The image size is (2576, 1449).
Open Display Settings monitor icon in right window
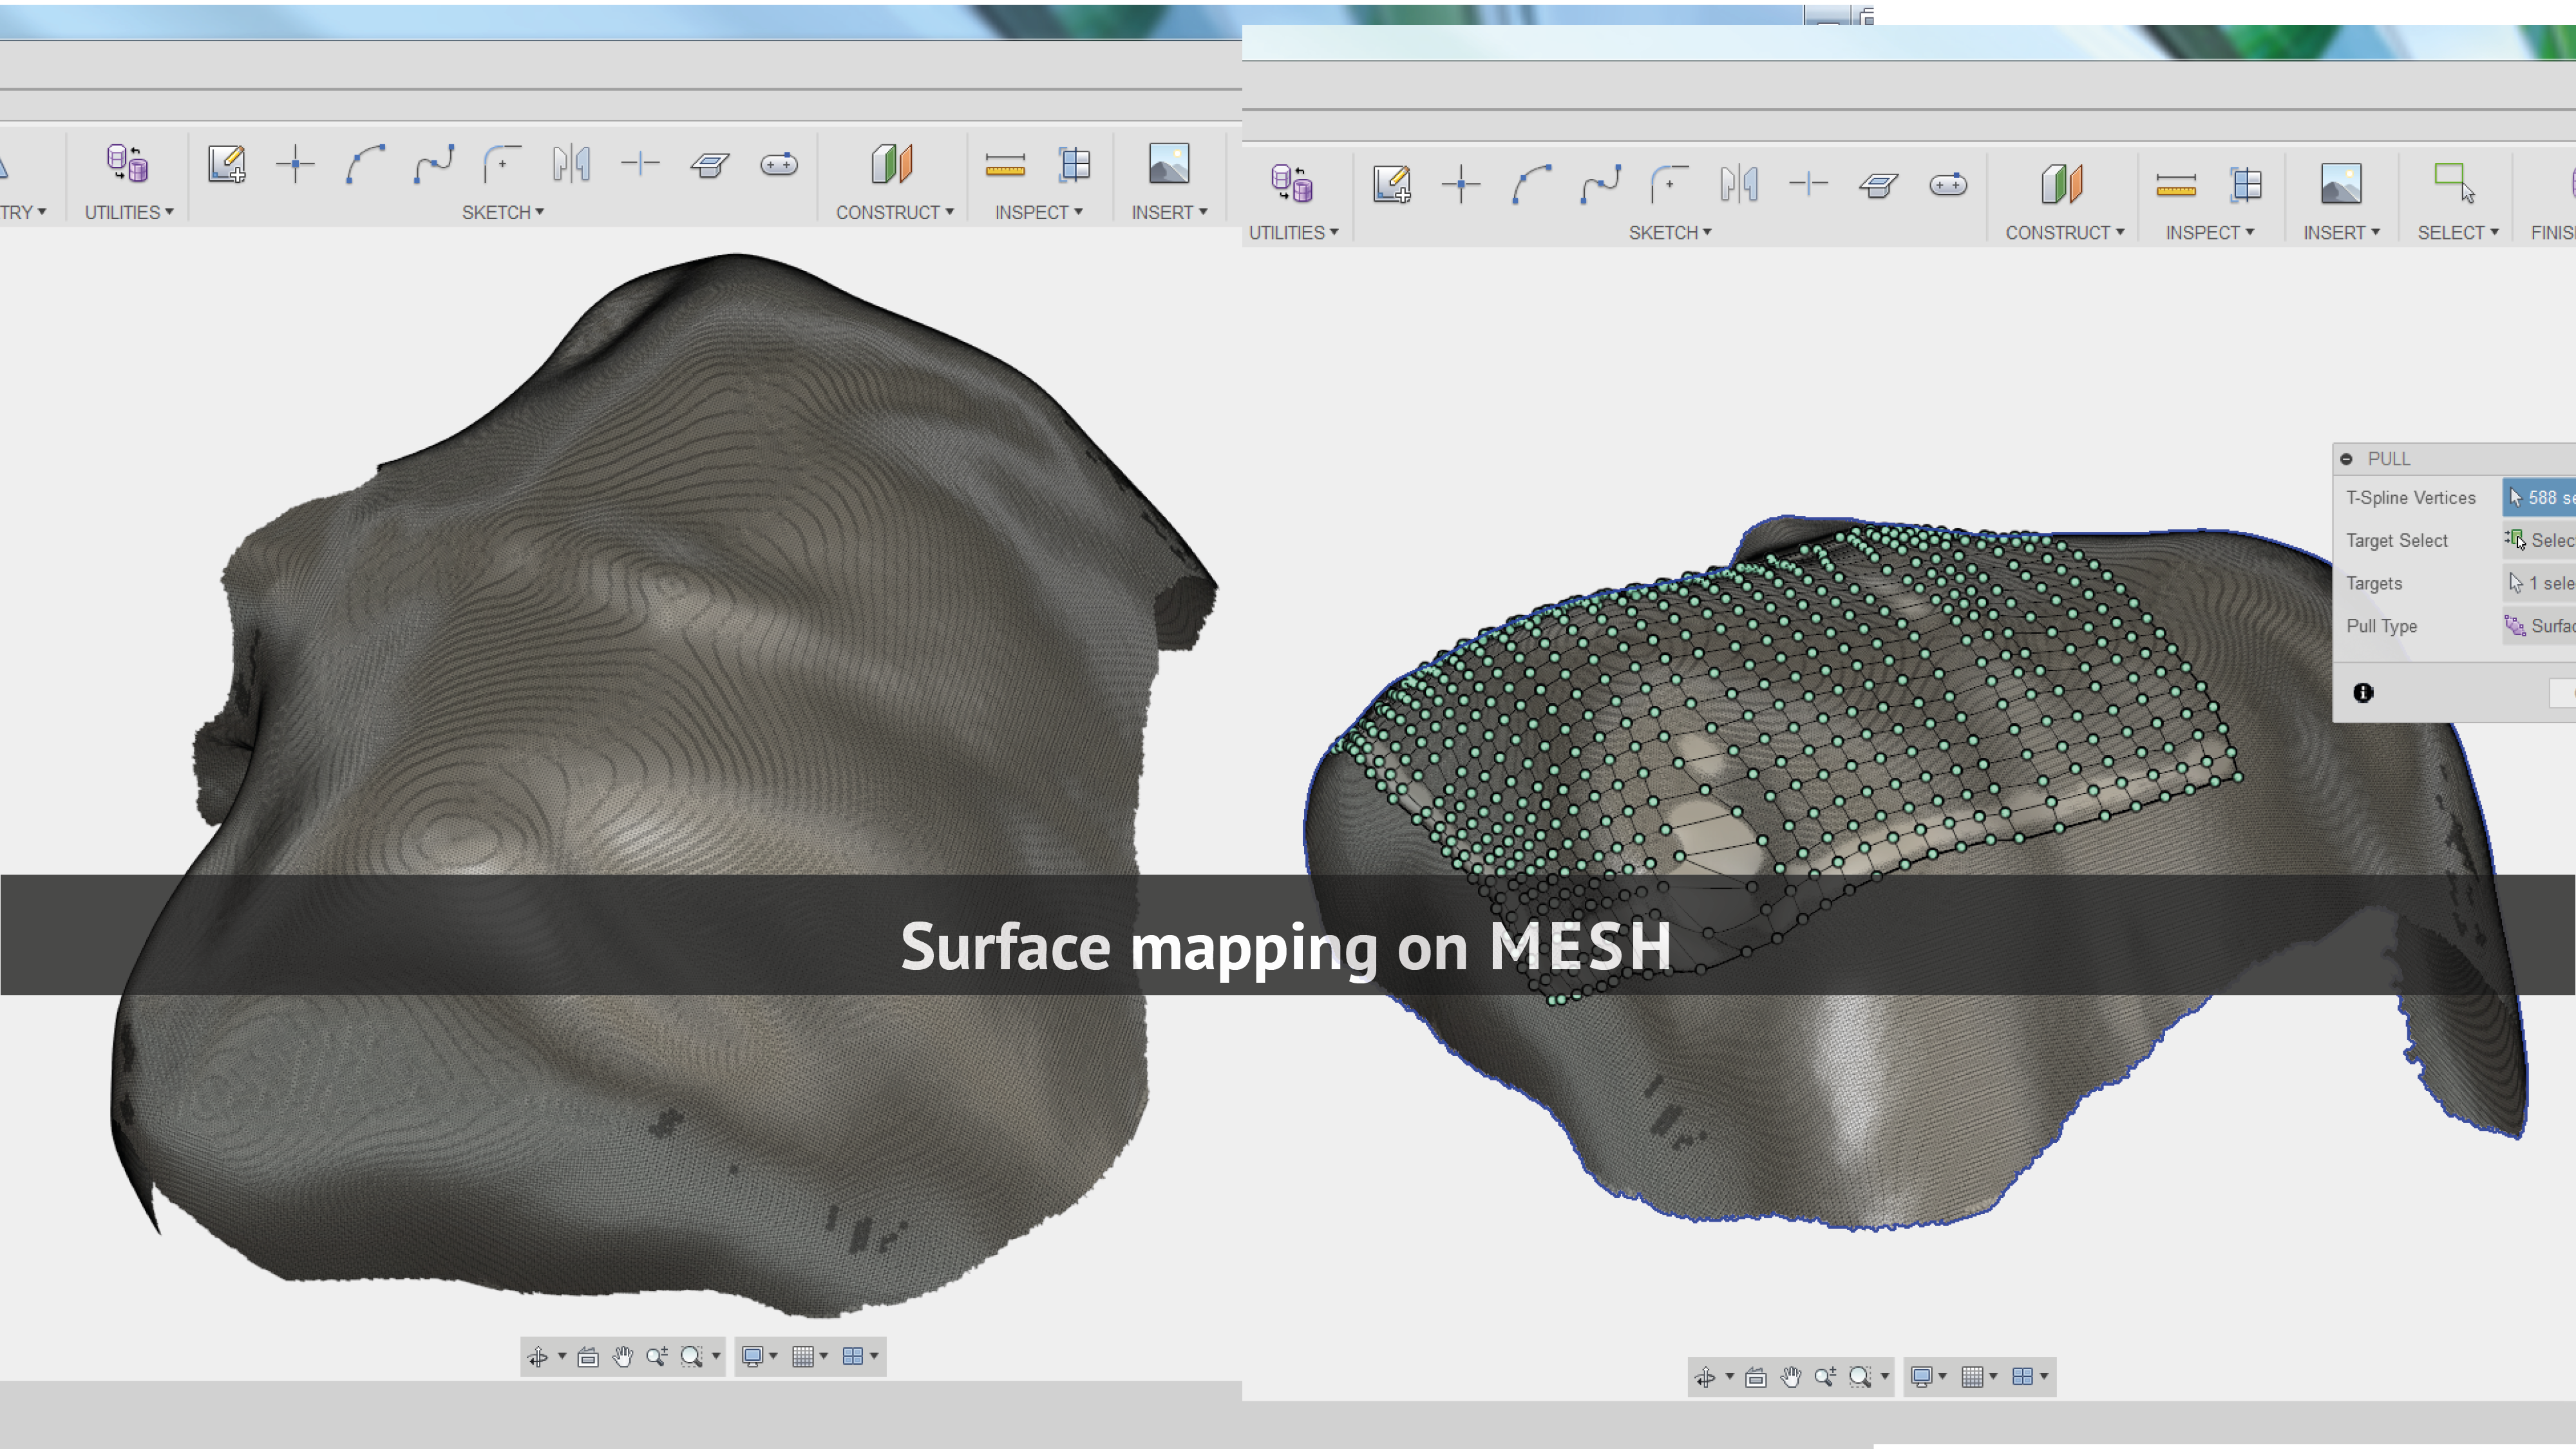click(x=1922, y=1377)
